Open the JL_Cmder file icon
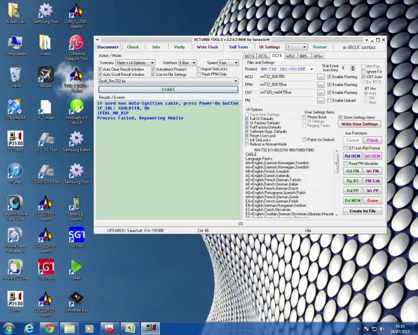 pos(46,109)
